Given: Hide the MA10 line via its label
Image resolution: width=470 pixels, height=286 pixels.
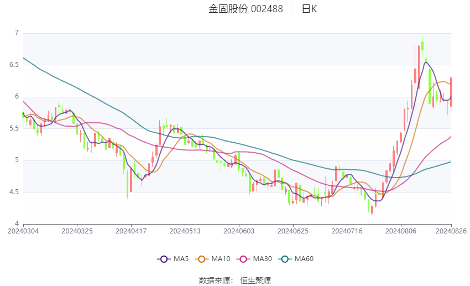Looking at the screenshot, I should click(x=221, y=259).
